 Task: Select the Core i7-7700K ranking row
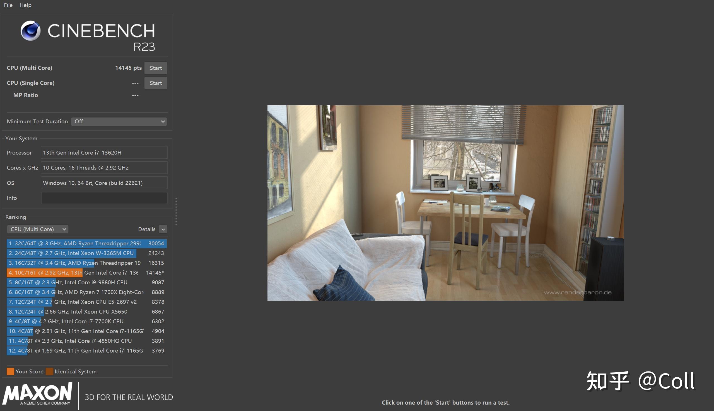tap(86, 321)
